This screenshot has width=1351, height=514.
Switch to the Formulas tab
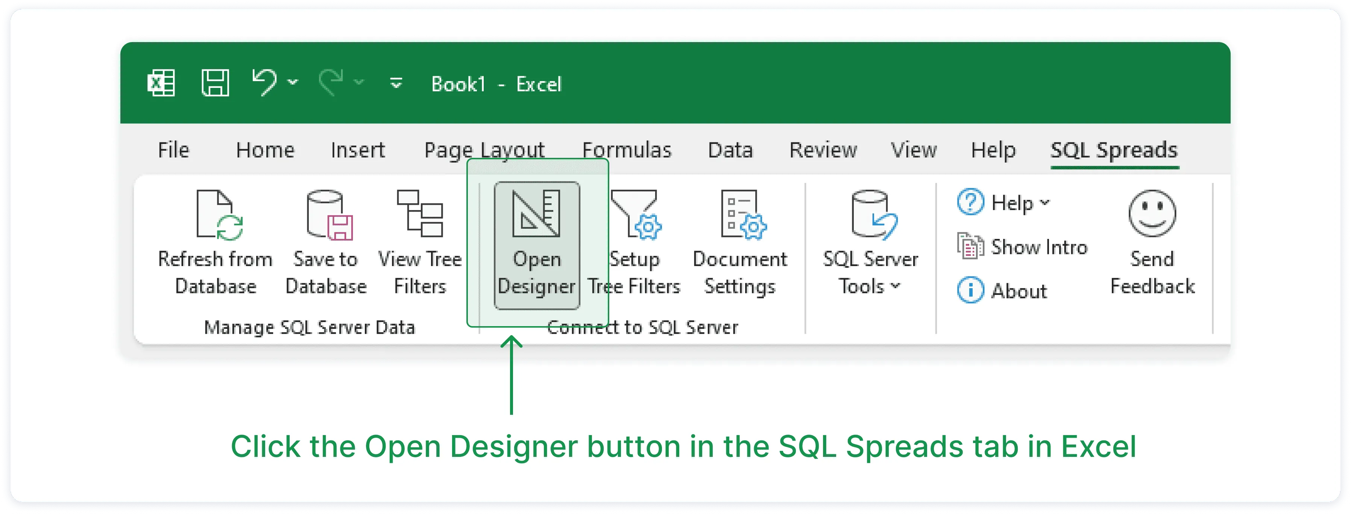(627, 150)
